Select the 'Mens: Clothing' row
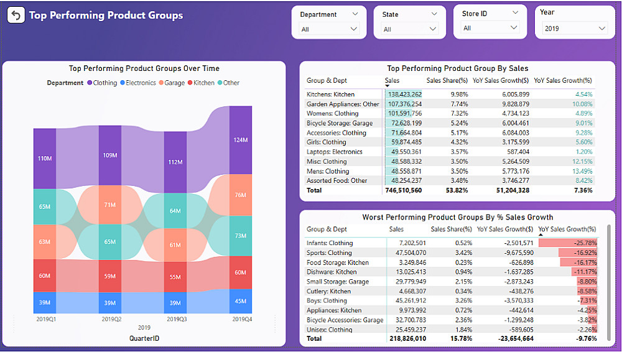This screenshot has width=622, height=352. click(x=450, y=172)
